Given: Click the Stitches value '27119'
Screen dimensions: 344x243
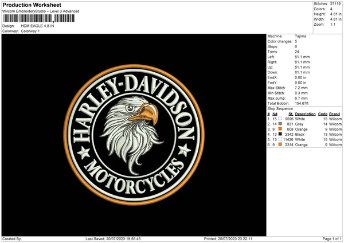Looking at the screenshot, I should click(x=335, y=4).
